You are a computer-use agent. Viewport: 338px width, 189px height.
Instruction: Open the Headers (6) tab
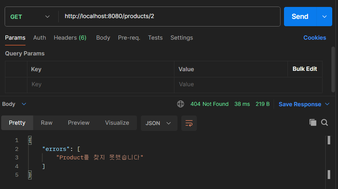click(70, 38)
